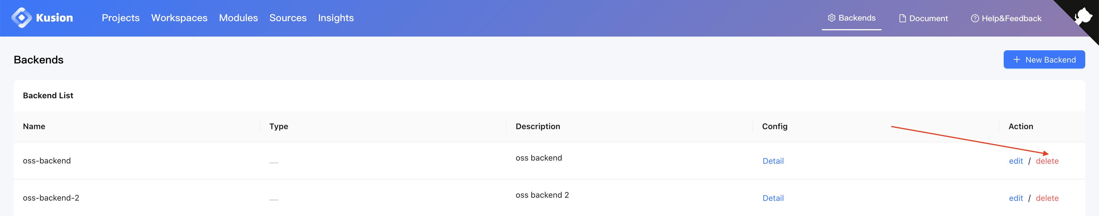Click the plus icon in New Backend button

tap(1017, 59)
